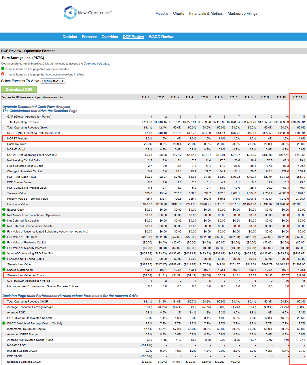The height and width of the screenshot is (365, 307).
Task: Select the DCF Review tab
Action: click(133, 37)
